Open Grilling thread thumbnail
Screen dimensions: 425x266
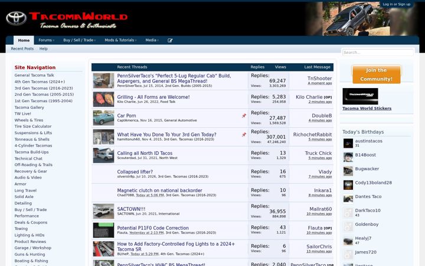(103, 99)
